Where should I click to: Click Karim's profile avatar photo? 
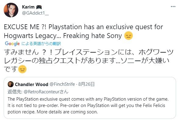(x=11, y=10)
